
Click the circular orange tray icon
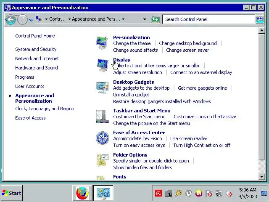pyautogui.click(x=199, y=194)
